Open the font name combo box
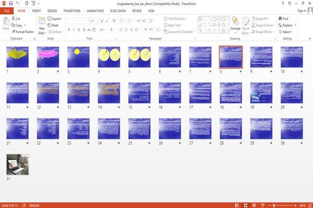This screenshot has height=208, width=313. 78,21
